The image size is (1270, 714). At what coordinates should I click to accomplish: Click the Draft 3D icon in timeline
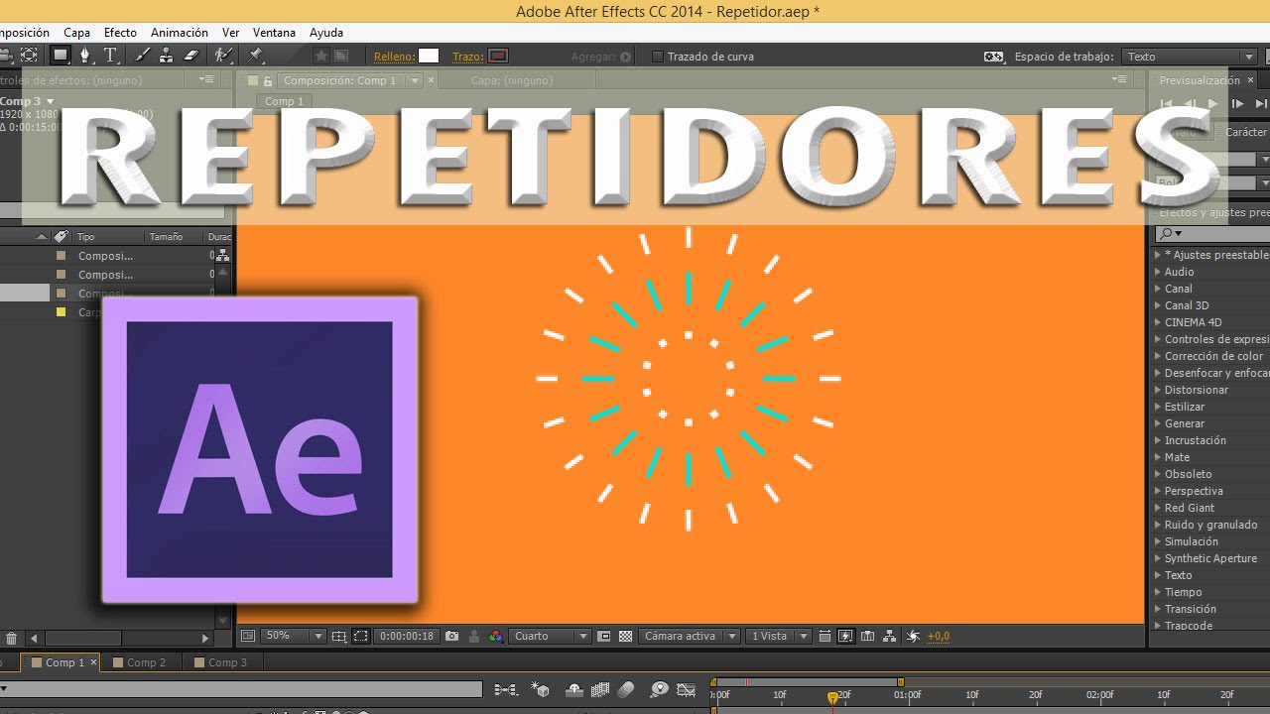pos(541,689)
